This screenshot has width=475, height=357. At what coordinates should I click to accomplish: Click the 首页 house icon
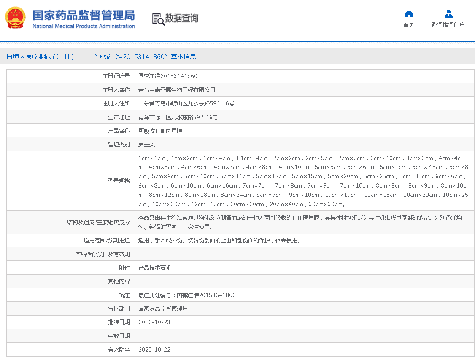[x=408, y=14]
